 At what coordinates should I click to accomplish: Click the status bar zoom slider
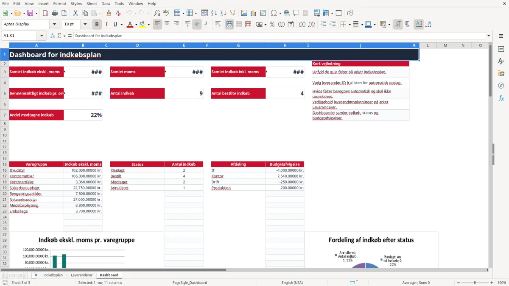point(475,283)
